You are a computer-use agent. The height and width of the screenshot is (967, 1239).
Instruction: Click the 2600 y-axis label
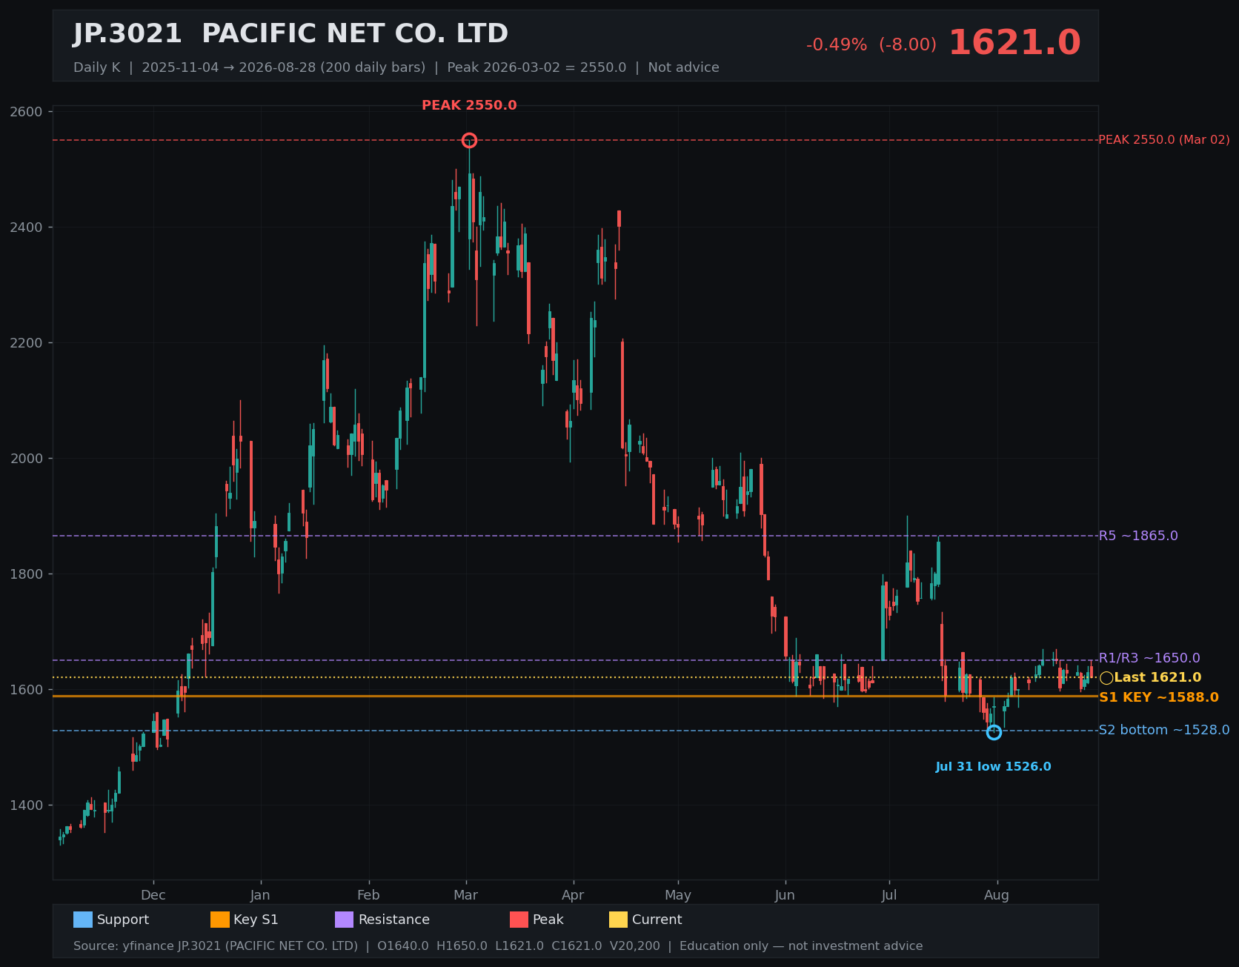pyautogui.click(x=27, y=112)
